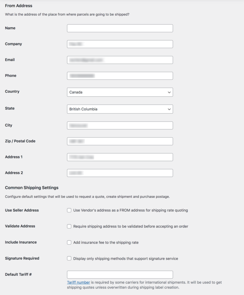Focus the City input field
244x295 pixels.
click(x=120, y=125)
